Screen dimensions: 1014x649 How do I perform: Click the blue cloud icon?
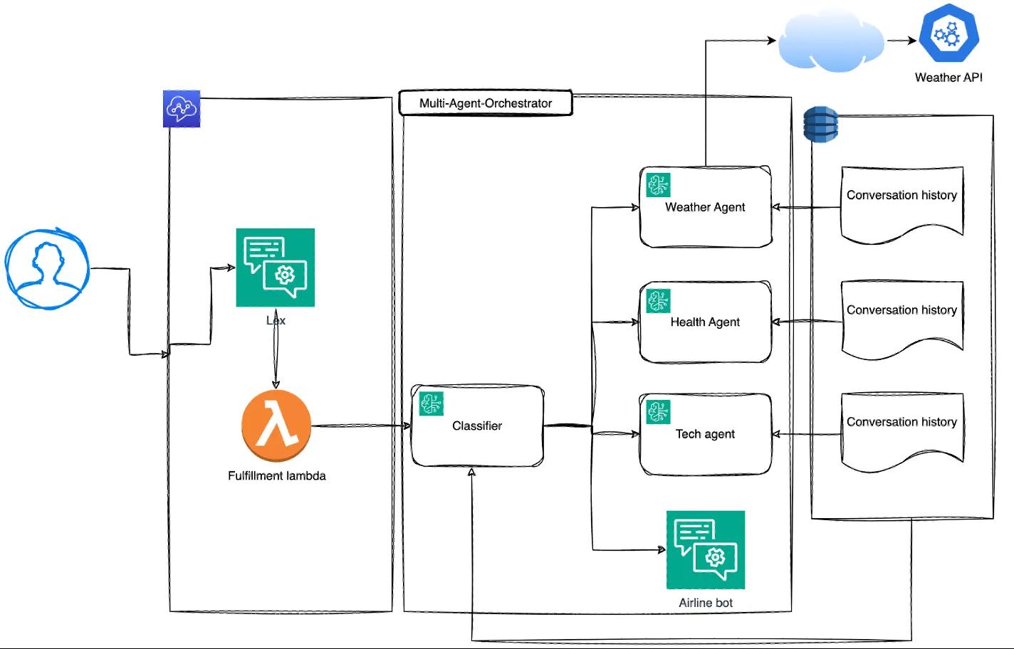(830, 40)
